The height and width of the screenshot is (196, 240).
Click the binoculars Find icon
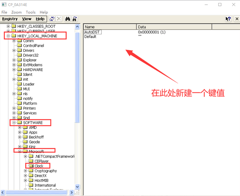pyautogui.click(x=68, y=19)
